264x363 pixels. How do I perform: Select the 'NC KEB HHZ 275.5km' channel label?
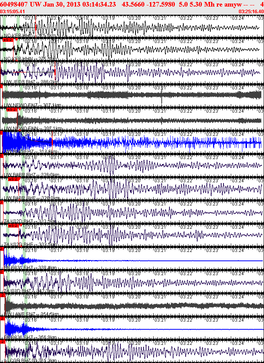tap(30, 36)
